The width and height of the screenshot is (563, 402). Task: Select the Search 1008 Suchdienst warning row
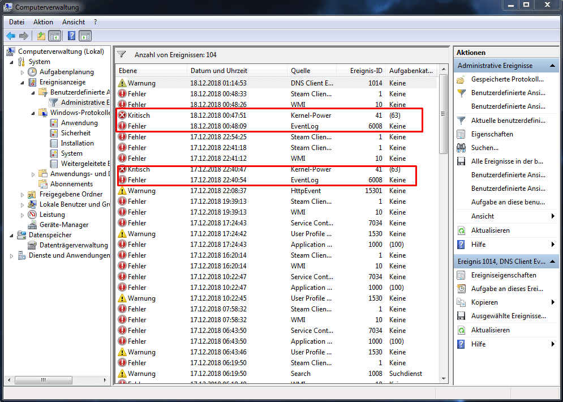277,374
